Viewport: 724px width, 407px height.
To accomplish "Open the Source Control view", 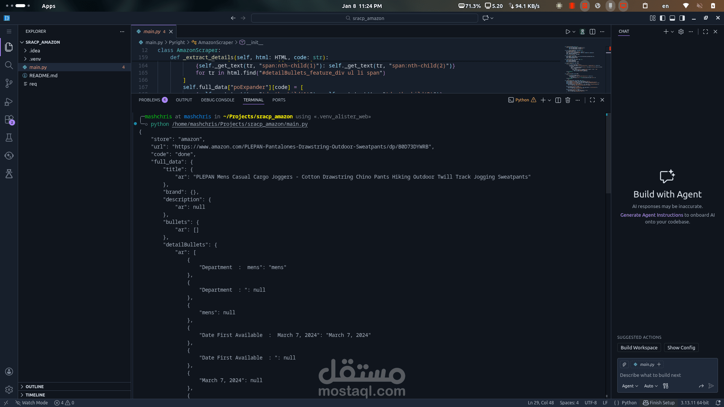I will pyautogui.click(x=9, y=83).
